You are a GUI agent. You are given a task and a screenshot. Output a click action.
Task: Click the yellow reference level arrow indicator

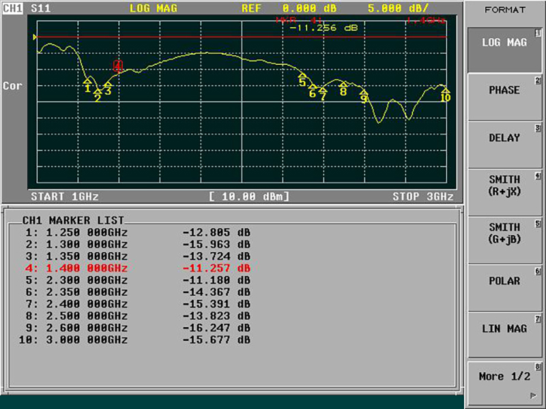tap(35, 37)
